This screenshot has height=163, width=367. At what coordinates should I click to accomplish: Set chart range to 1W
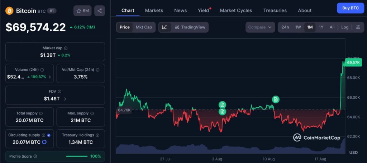298,27
